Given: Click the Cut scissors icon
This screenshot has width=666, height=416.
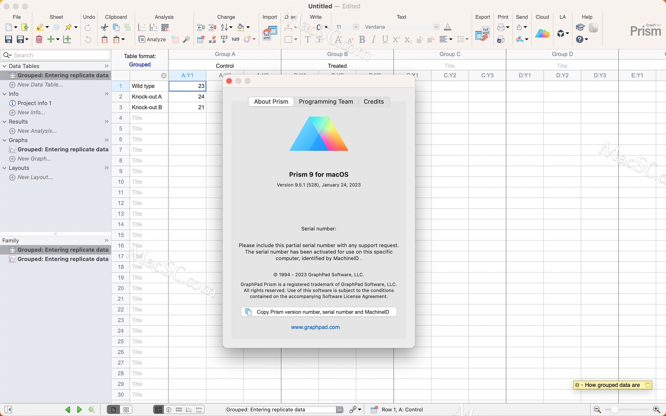Looking at the screenshot, I should tap(104, 27).
